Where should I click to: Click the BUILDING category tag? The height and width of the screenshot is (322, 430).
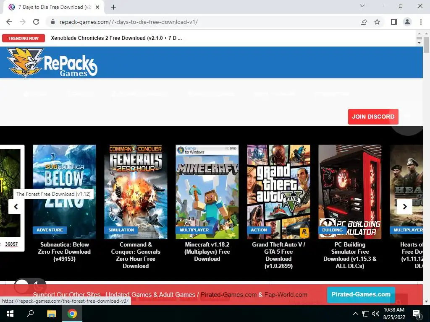pyautogui.click(x=332, y=230)
